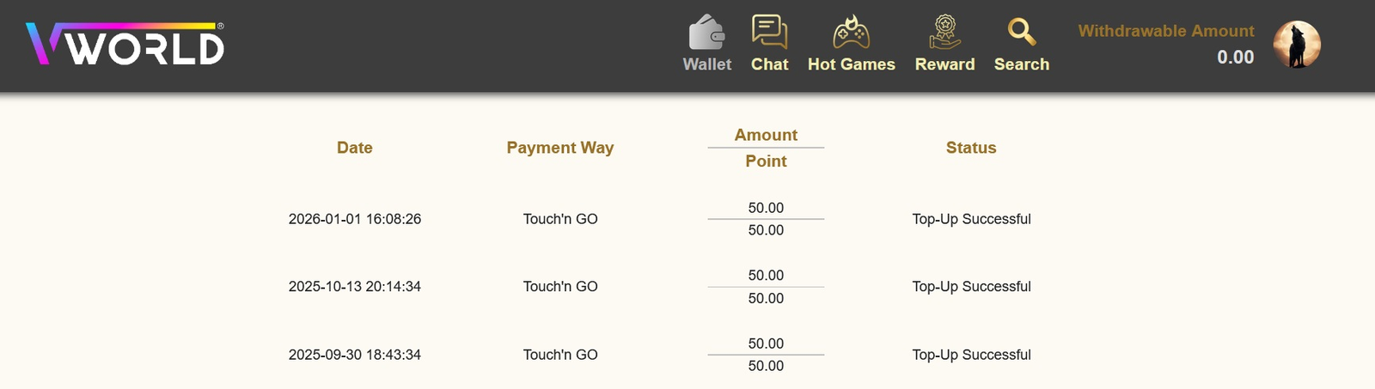Click the Amount column header
The width and height of the screenshot is (1375, 389).
tap(766, 135)
